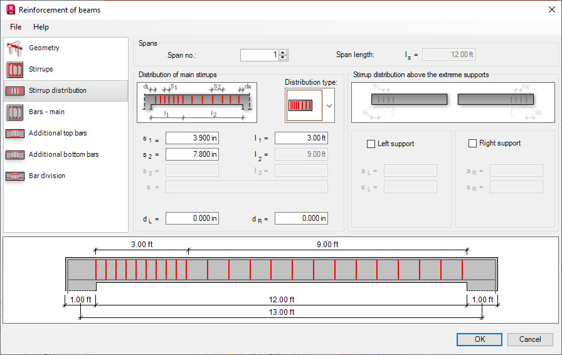Open the Stirrups page
Viewport: 562px width, 355px height.
tap(41, 69)
